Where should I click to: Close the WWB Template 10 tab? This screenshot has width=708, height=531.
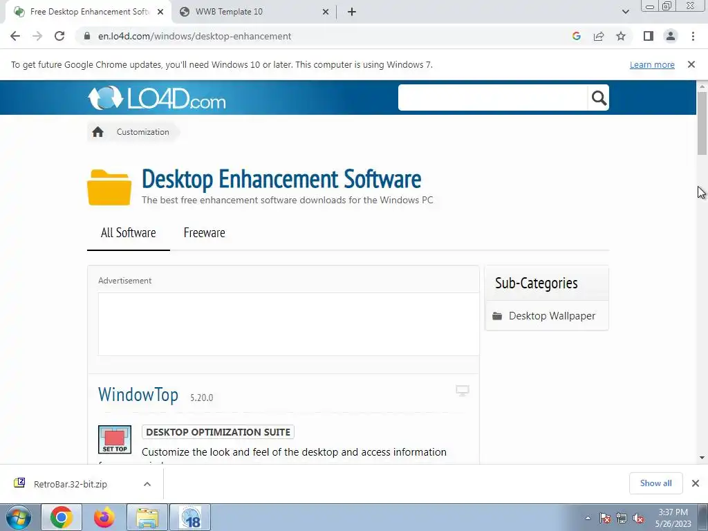click(x=326, y=12)
